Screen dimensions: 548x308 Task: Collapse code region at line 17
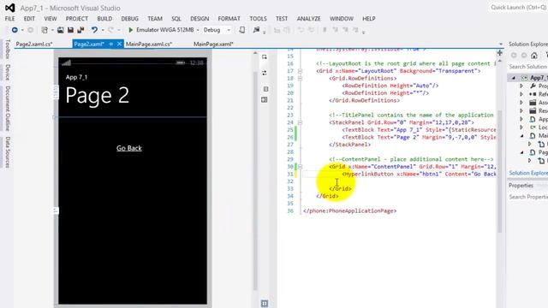pyautogui.click(x=300, y=71)
